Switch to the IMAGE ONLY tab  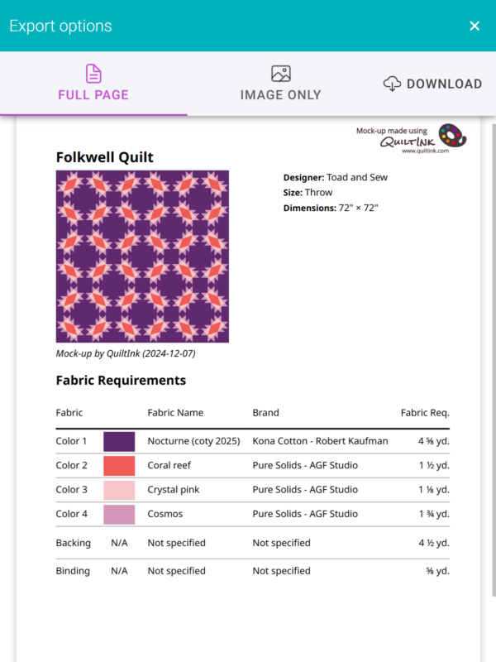pyautogui.click(x=281, y=84)
